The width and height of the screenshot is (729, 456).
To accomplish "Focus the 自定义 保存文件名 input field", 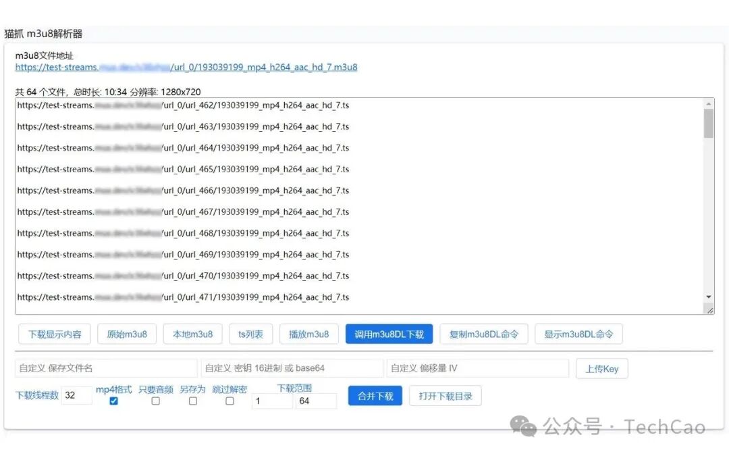I will [106, 368].
